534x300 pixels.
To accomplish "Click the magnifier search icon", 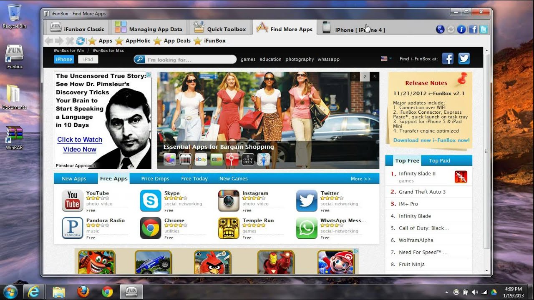I will coord(140,60).
